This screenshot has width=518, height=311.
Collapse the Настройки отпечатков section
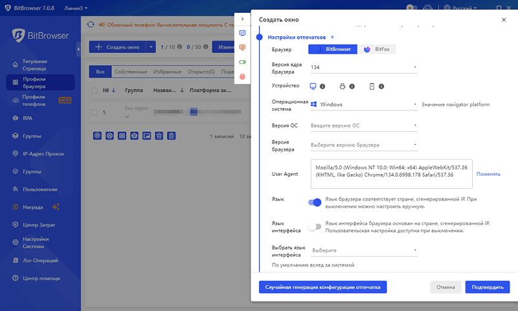point(332,38)
